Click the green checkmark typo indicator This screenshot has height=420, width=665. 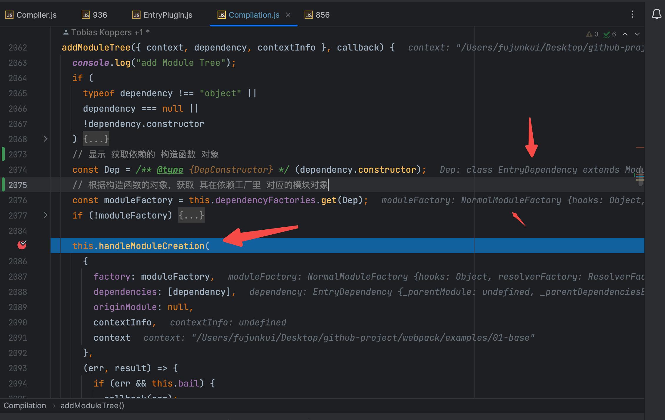click(606, 34)
